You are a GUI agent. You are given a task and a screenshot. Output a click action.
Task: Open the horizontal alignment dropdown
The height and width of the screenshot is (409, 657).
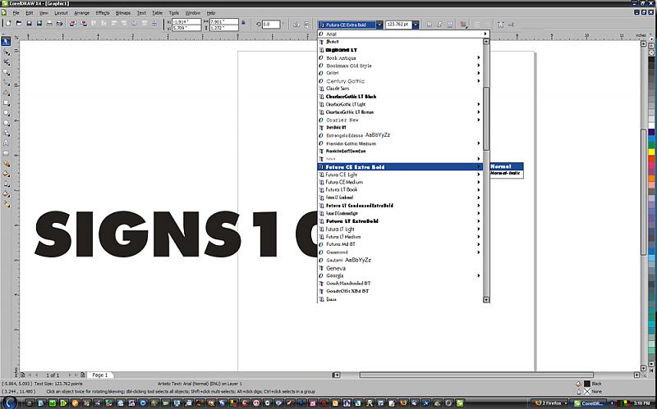(x=463, y=25)
